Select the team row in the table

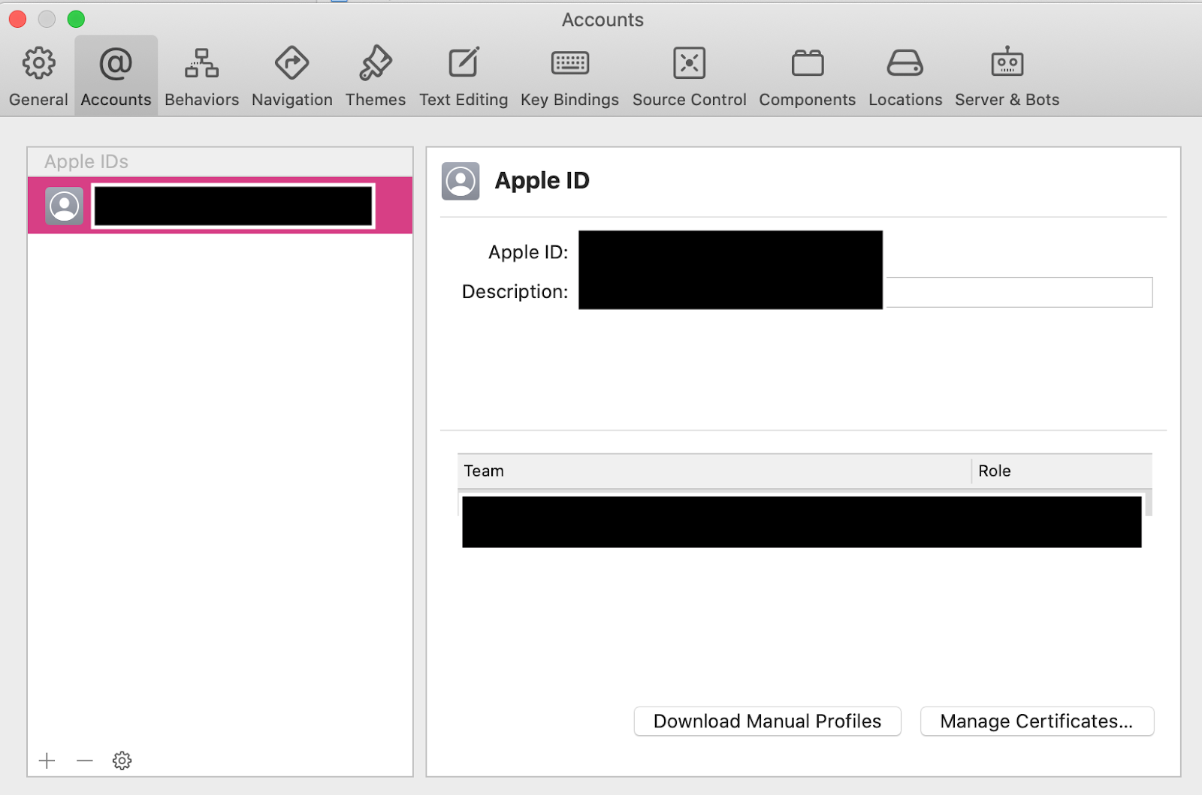coord(802,522)
